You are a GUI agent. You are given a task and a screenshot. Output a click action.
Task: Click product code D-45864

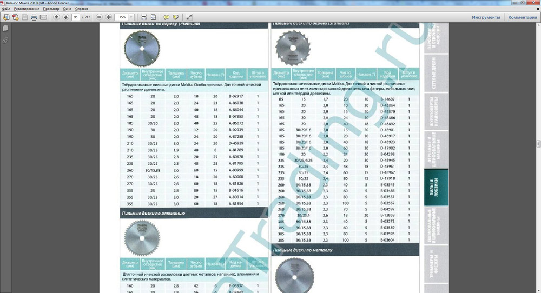387,105
